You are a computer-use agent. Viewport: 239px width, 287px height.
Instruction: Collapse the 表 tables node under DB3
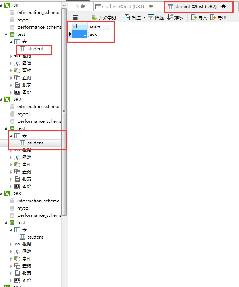tap(11, 230)
